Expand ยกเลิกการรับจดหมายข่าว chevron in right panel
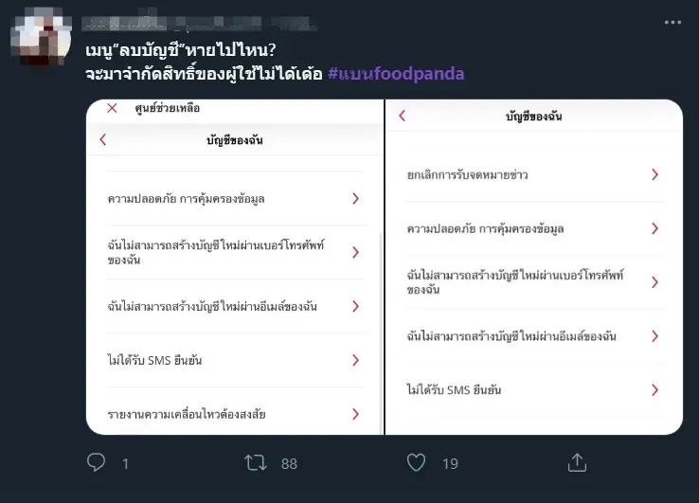Screen dimensions: 699x503 (654, 174)
